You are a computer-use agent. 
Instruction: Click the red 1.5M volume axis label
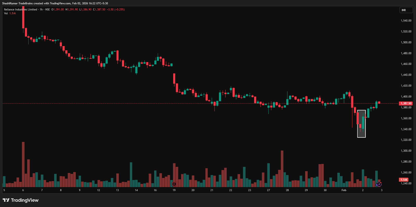tap(404, 180)
